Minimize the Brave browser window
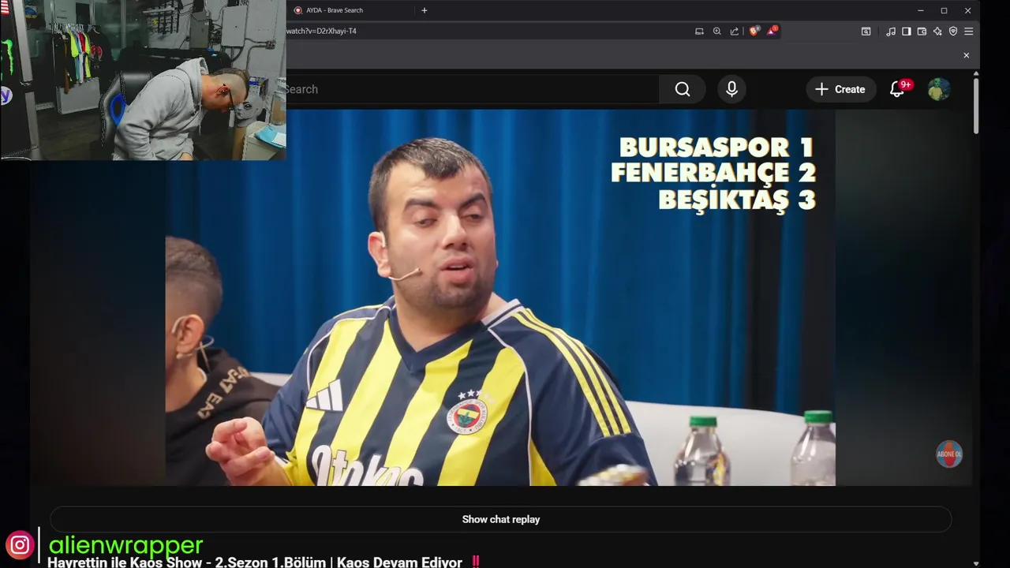Image resolution: width=1010 pixels, height=568 pixels. pyautogui.click(x=920, y=10)
